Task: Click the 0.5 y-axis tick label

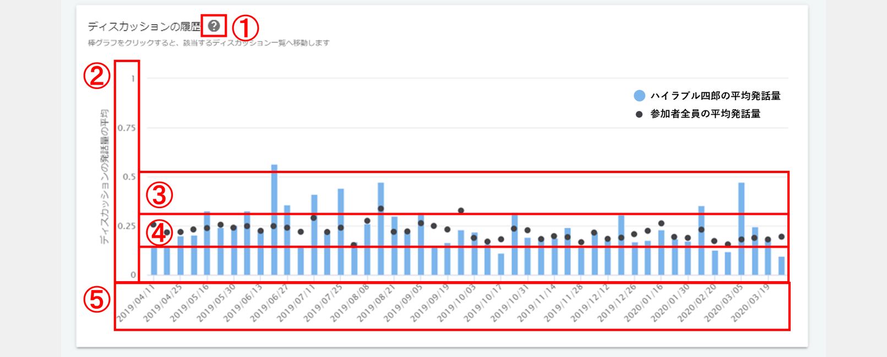Action: point(129,177)
